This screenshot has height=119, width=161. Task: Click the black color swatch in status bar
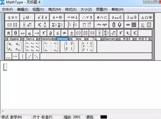tap(103, 117)
